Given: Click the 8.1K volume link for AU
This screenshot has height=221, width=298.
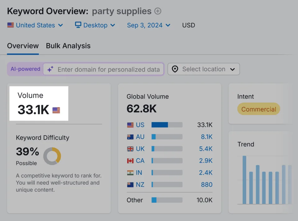Looking at the screenshot, I should pos(207,137).
